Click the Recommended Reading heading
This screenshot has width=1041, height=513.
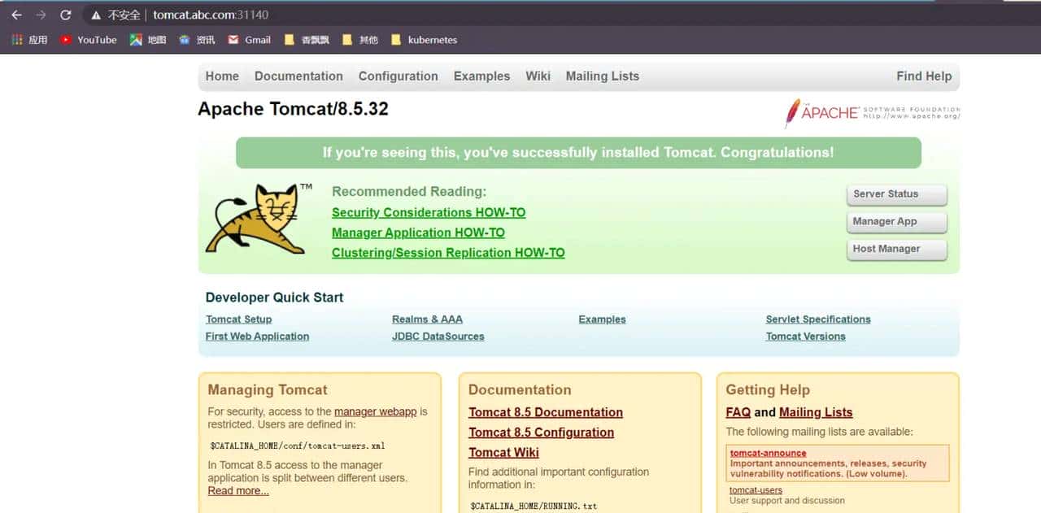(409, 192)
